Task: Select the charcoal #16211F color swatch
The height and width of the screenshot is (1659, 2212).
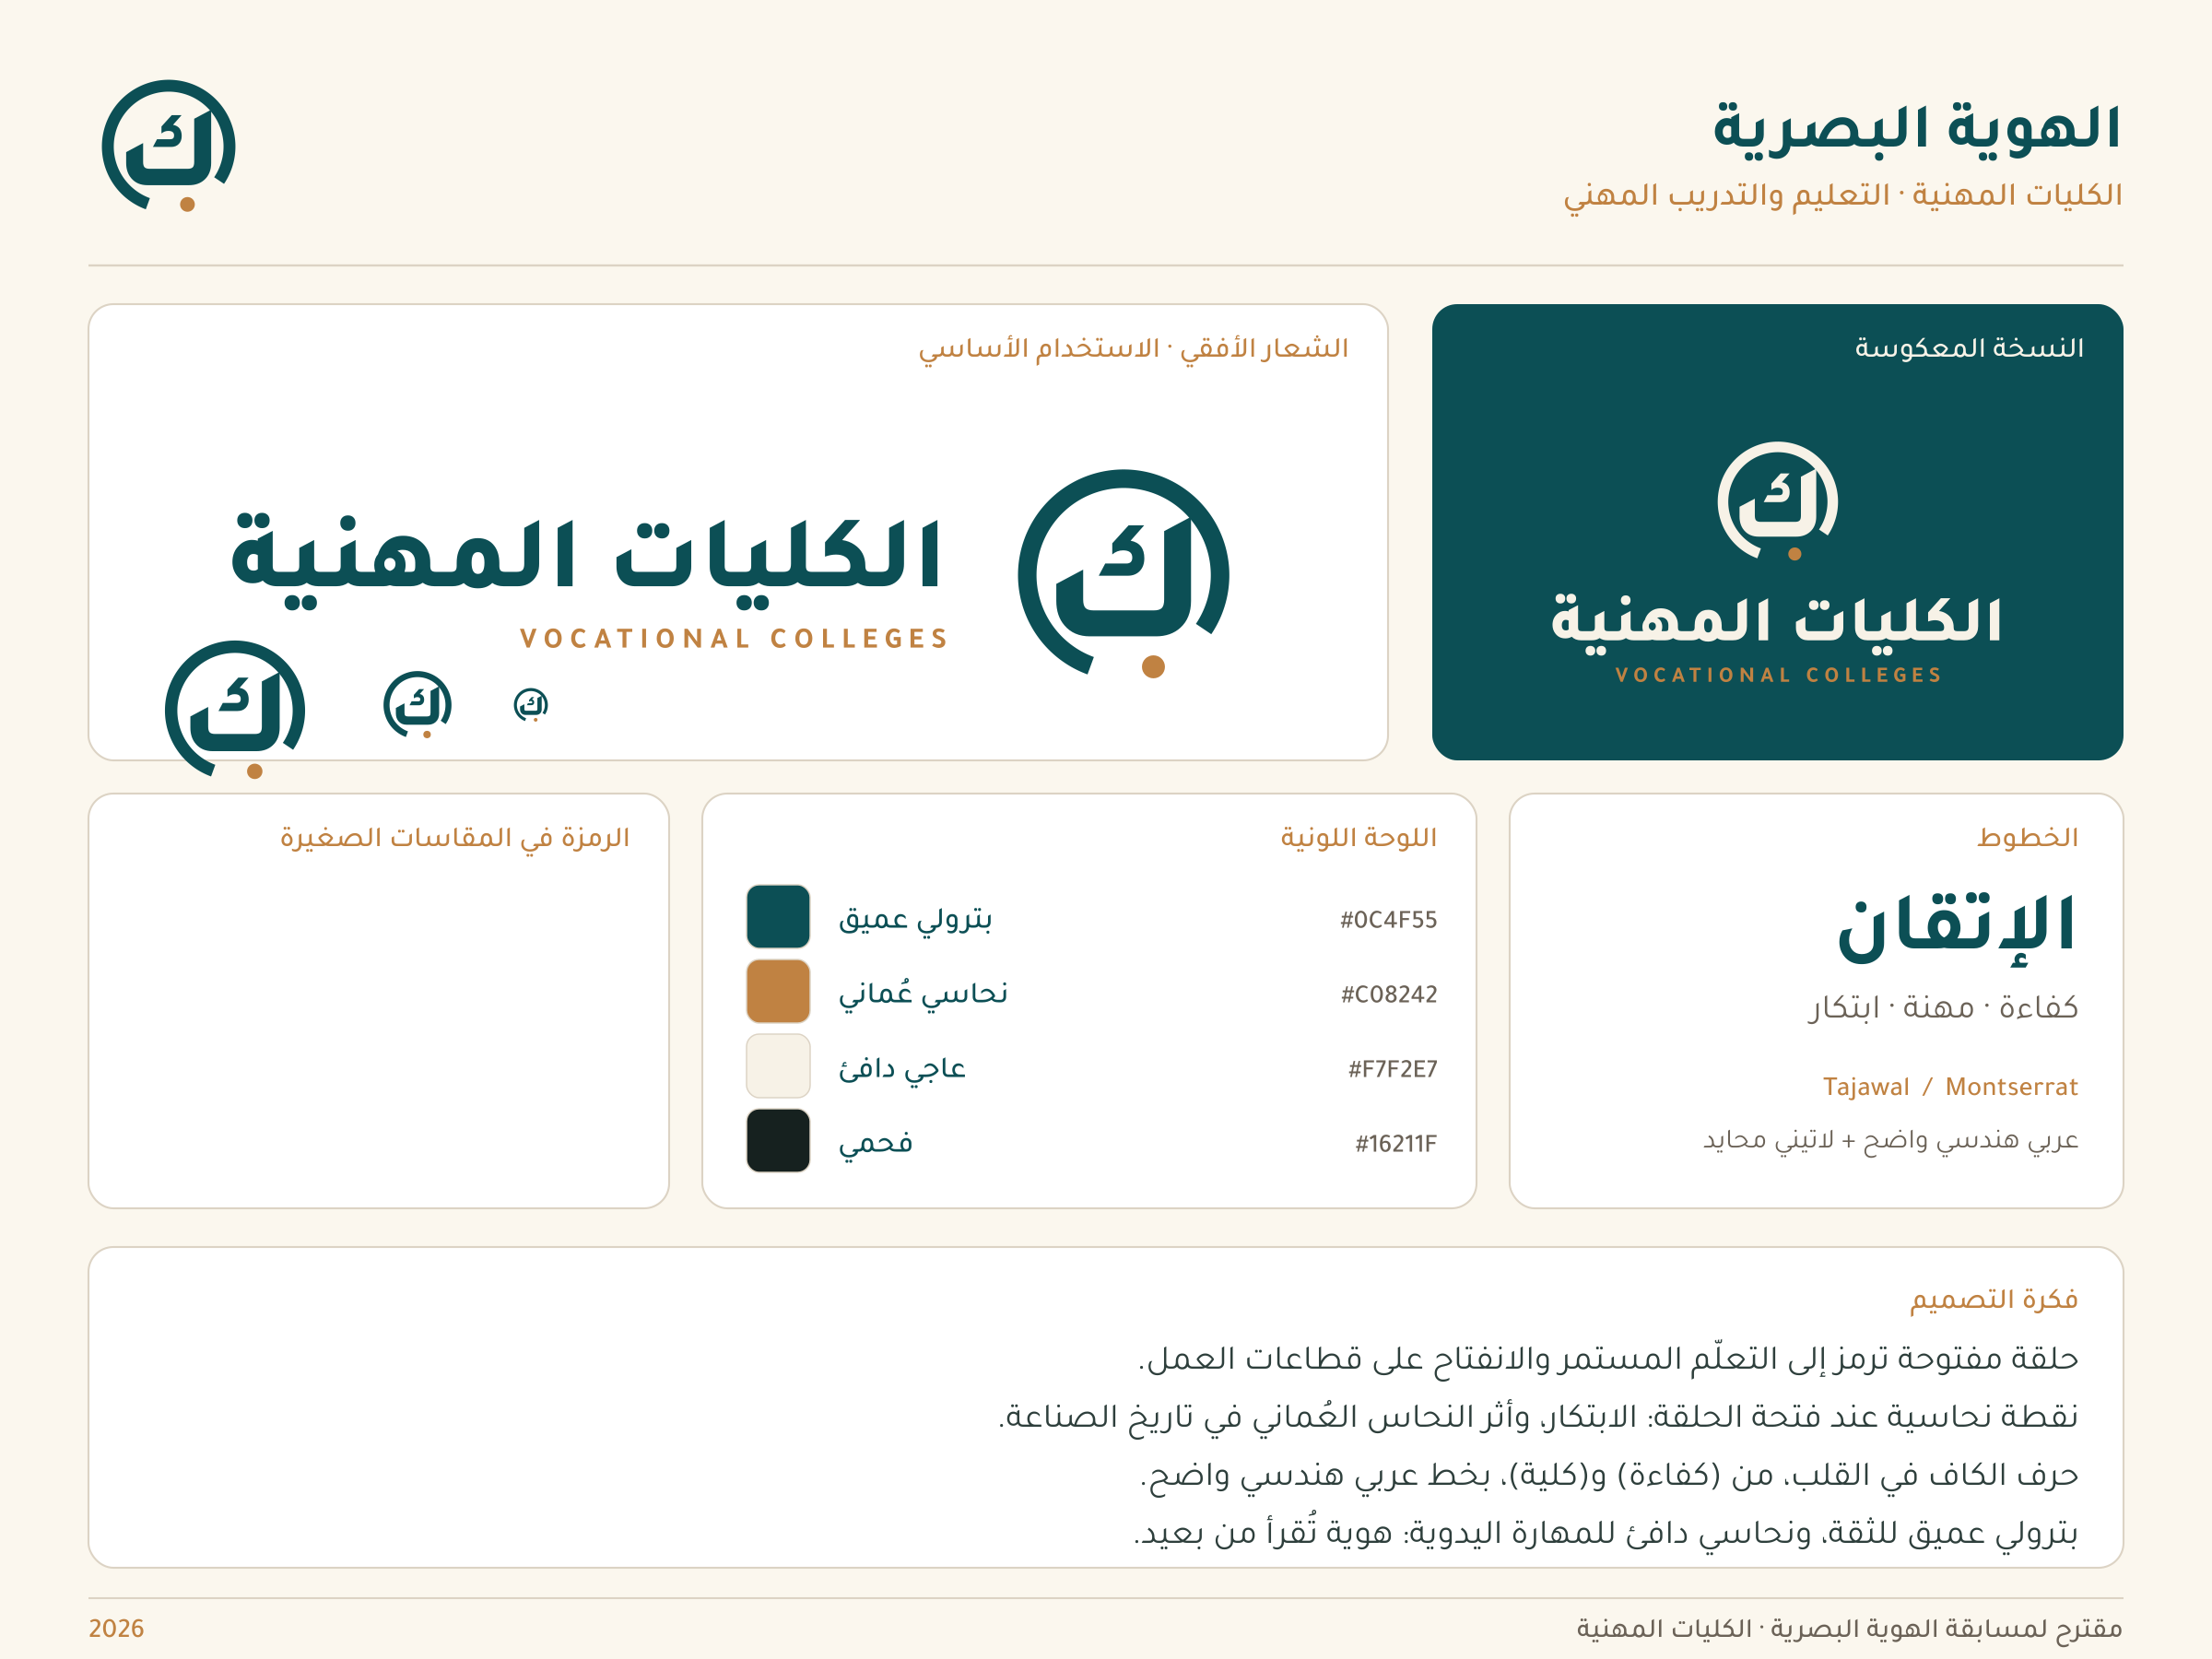Action: click(x=778, y=1141)
